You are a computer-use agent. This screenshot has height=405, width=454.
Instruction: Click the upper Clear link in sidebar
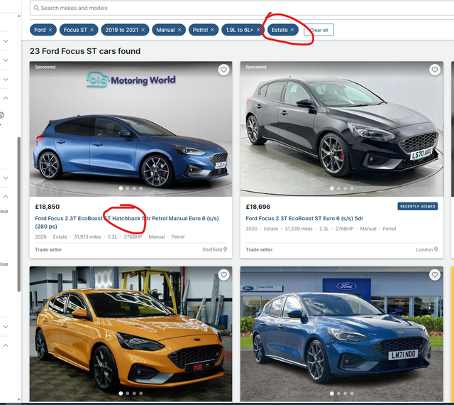pos(4,211)
